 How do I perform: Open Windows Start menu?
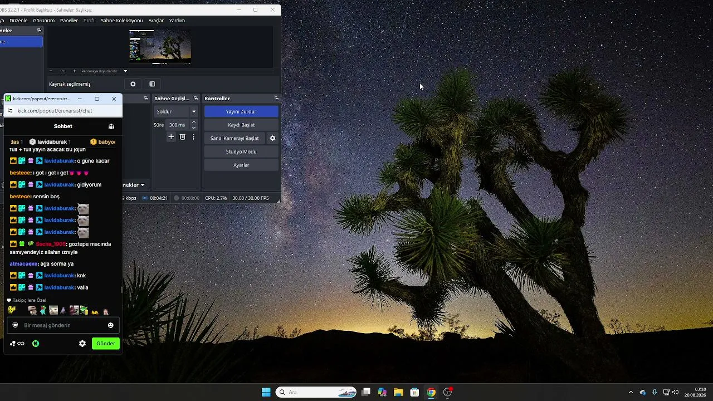(266, 392)
